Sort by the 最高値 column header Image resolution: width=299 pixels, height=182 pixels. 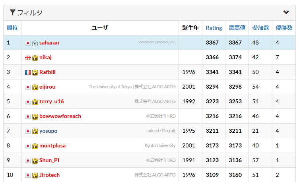tap(237, 28)
